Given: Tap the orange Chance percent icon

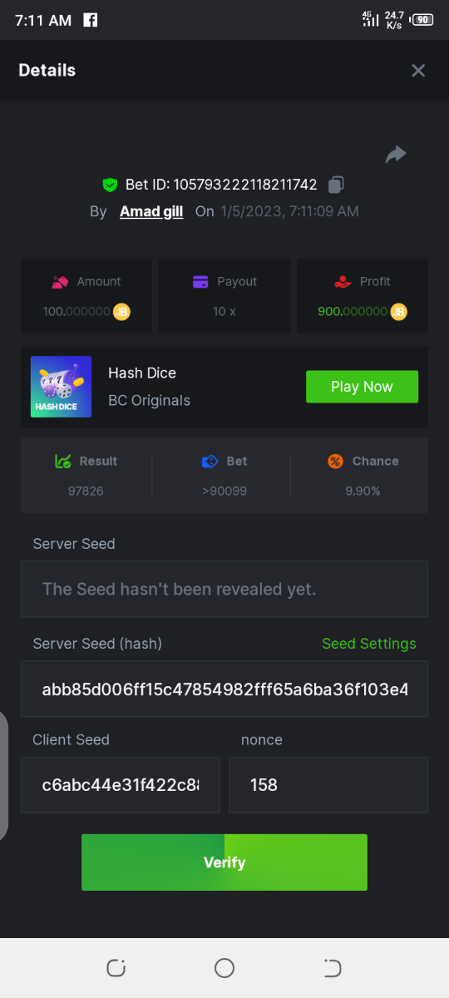Looking at the screenshot, I should pos(335,461).
